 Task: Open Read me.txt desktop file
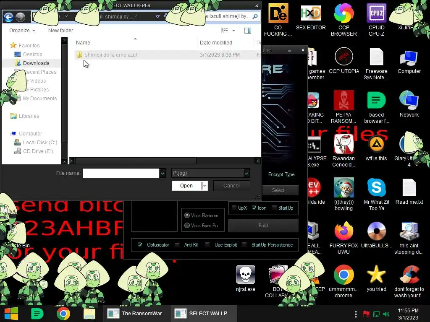click(x=409, y=191)
